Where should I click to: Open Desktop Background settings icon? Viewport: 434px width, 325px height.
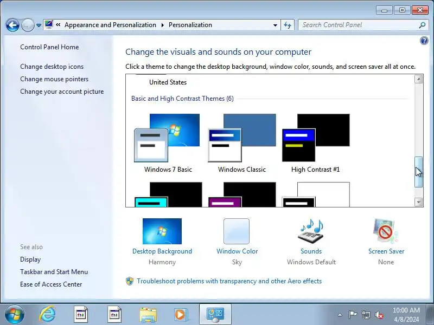162,231
